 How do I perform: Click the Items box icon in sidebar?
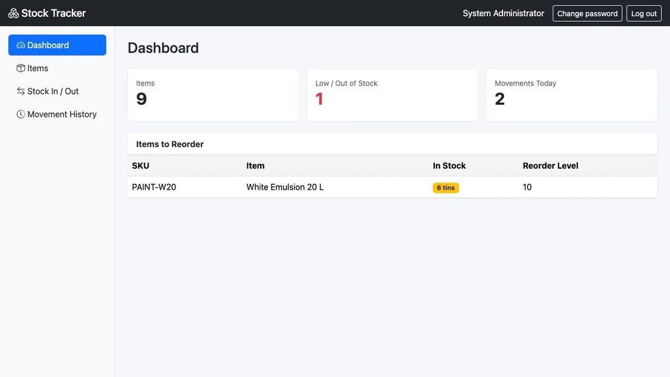(x=21, y=68)
